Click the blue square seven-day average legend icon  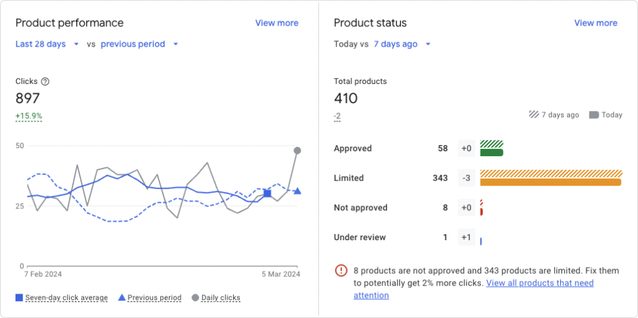tap(19, 297)
